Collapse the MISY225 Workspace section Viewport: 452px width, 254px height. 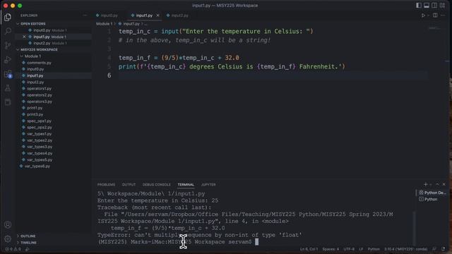[x=39, y=49]
